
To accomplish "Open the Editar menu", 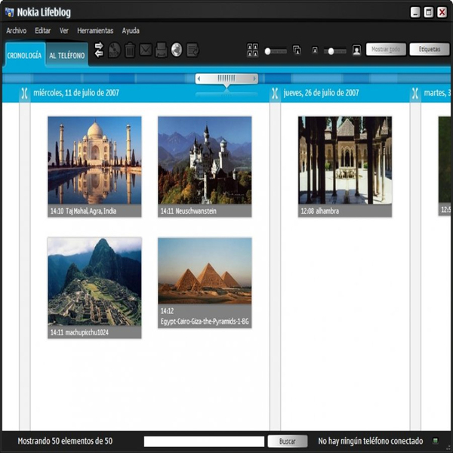I will click(x=43, y=31).
